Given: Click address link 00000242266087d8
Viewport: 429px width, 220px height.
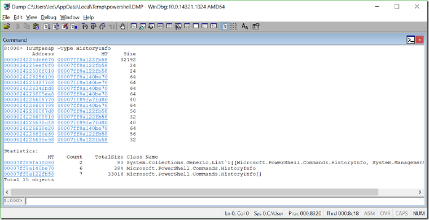Looking at the screenshot, I should [29, 111].
